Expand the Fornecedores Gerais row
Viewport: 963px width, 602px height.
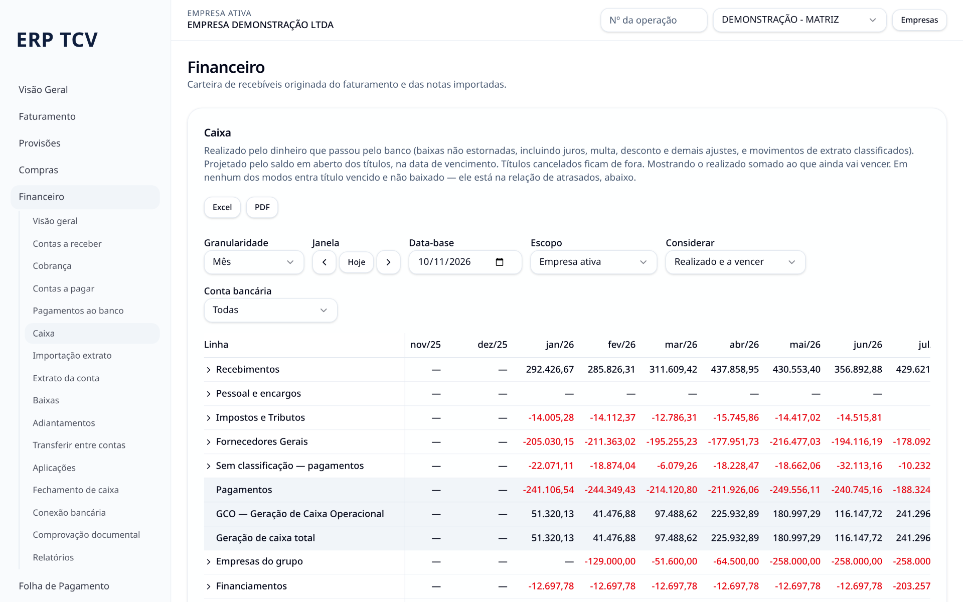[209, 442]
